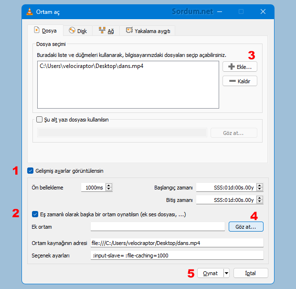Click the Ek ortam input field

158,227
